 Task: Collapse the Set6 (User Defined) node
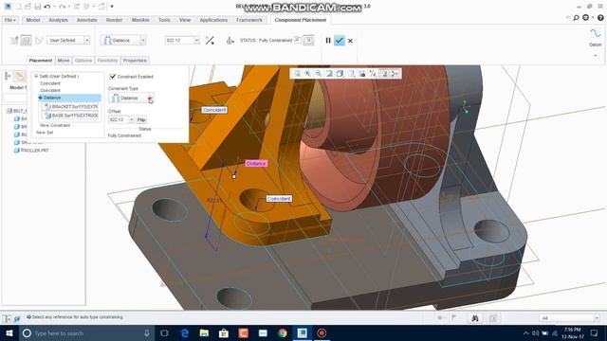click(x=36, y=76)
